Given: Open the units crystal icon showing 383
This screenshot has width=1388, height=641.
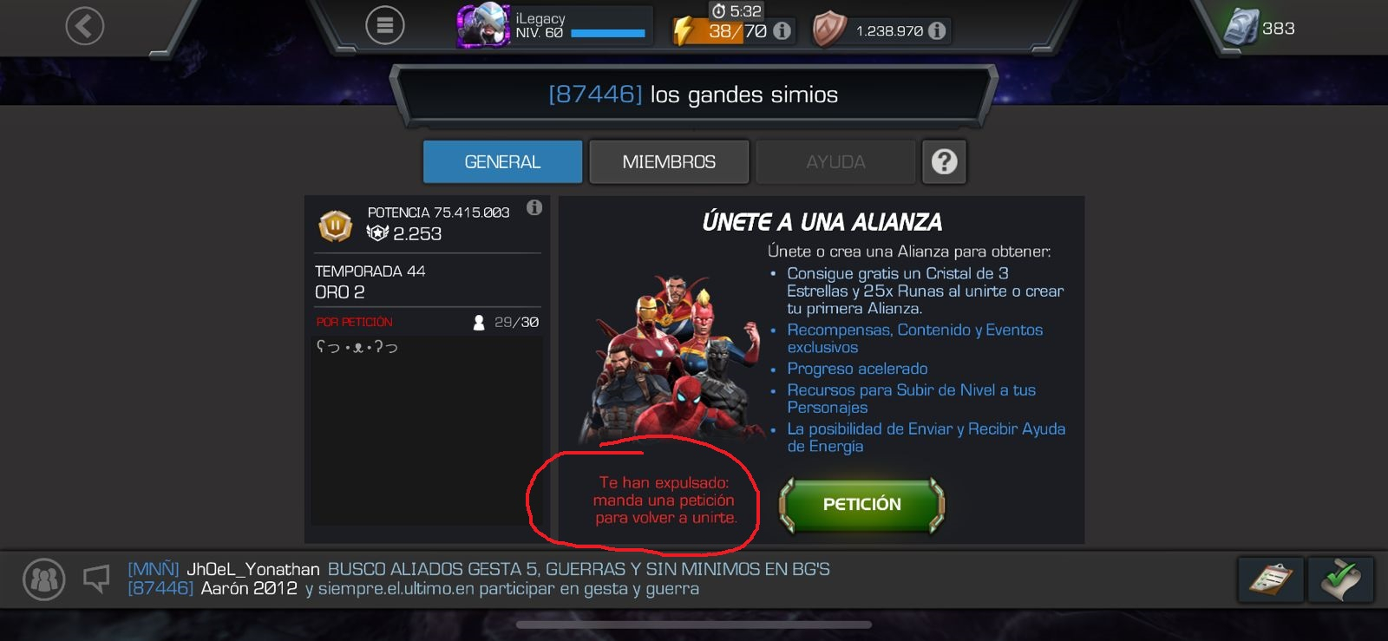Looking at the screenshot, I should click(1241, 28).
